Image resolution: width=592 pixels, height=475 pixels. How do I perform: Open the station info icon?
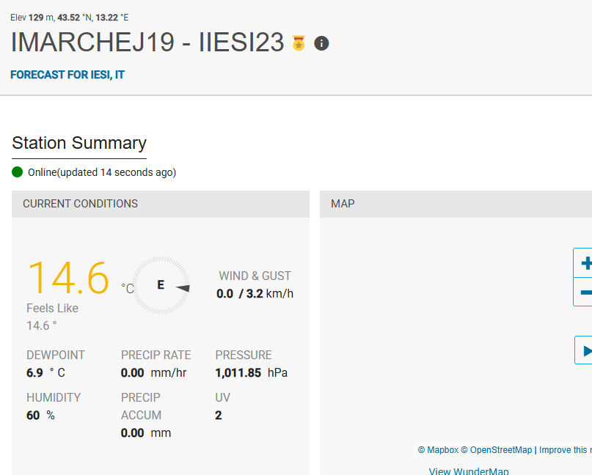321,43
